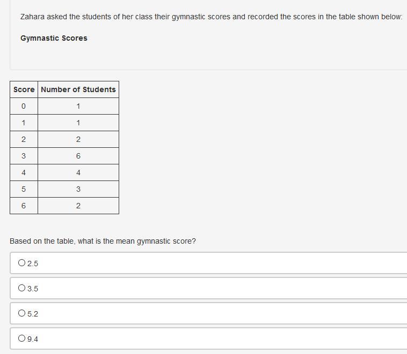This screenshot has width=407, height=354.
Task: Click the bold "Gymnastic Scores" heading
Action: (54, 38)
